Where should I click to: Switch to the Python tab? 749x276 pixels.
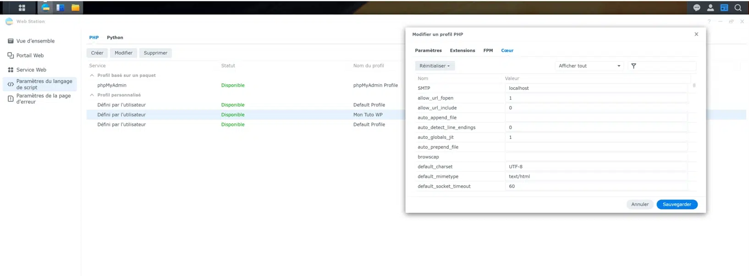pos(115,38)
